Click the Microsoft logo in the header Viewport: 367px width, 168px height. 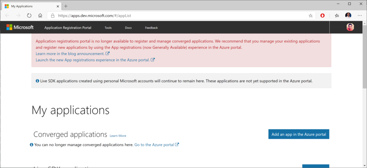pyautogui.click(x=20, y=27)
